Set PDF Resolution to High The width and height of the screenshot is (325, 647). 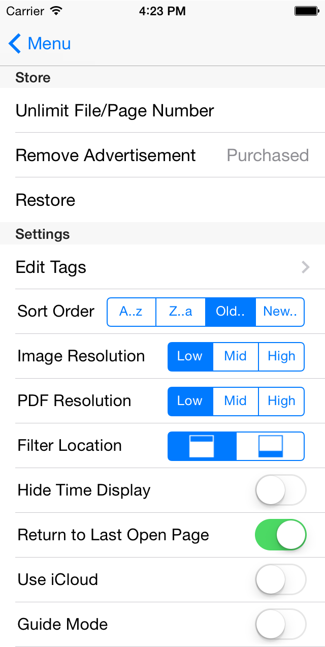point(281,401)
